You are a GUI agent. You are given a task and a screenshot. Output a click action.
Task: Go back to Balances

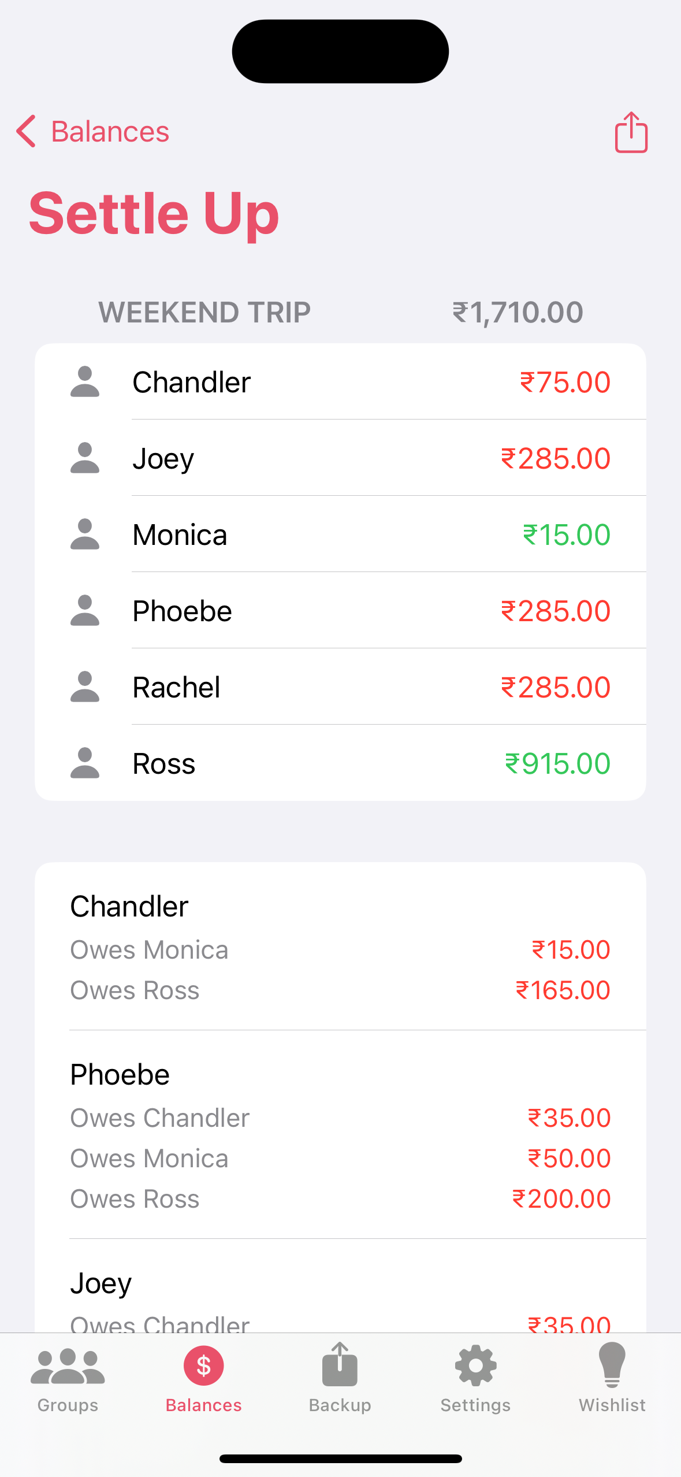coord(110,132)
